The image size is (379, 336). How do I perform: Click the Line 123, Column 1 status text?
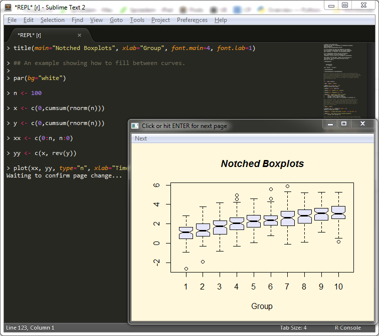pyautogui.click(x=30, y=328)
